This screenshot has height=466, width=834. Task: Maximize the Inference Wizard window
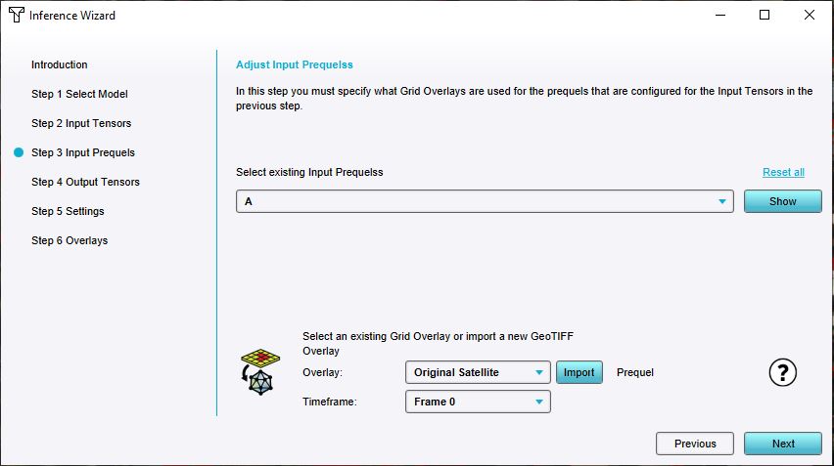click(764, 15)
